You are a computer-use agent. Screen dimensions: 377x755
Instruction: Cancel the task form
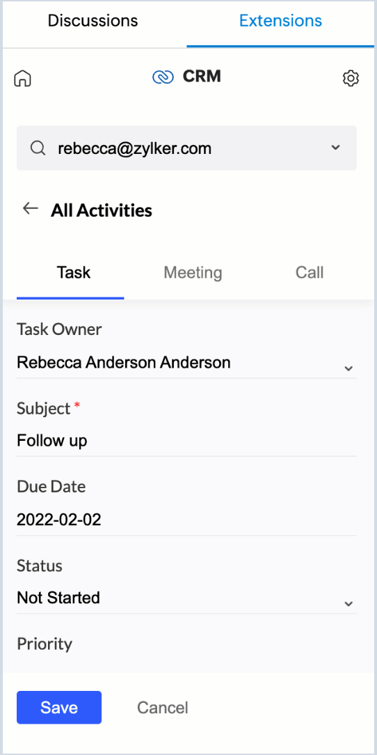point(163,708)
